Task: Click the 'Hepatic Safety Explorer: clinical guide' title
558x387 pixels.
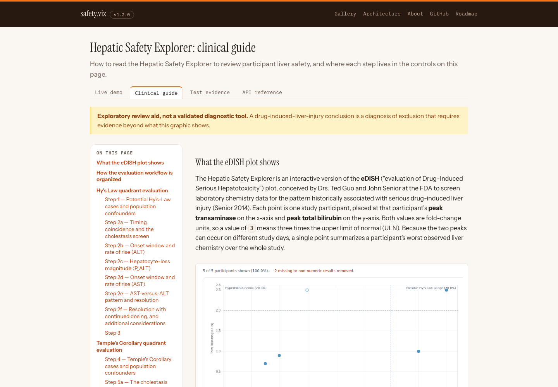Action: (173, 48)
